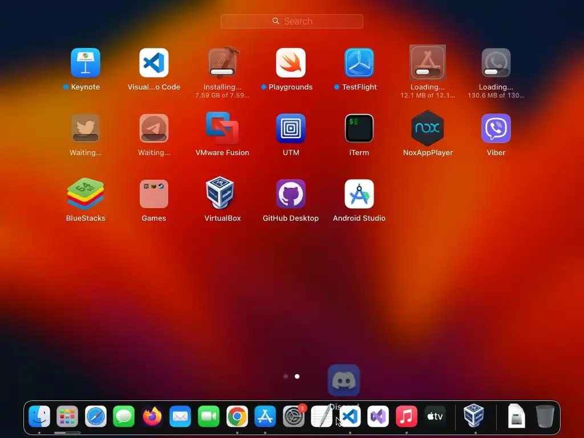The width and height of the screenshot is (584, 438).
Task: Launch Visual Studio Code from the Launchpad grid
Action: 154,63
